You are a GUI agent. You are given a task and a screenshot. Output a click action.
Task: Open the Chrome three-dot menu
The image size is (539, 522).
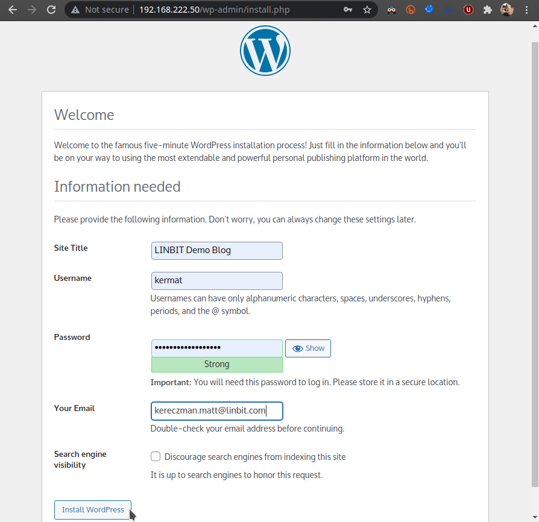pyautogui.click(x=526, y=10)
